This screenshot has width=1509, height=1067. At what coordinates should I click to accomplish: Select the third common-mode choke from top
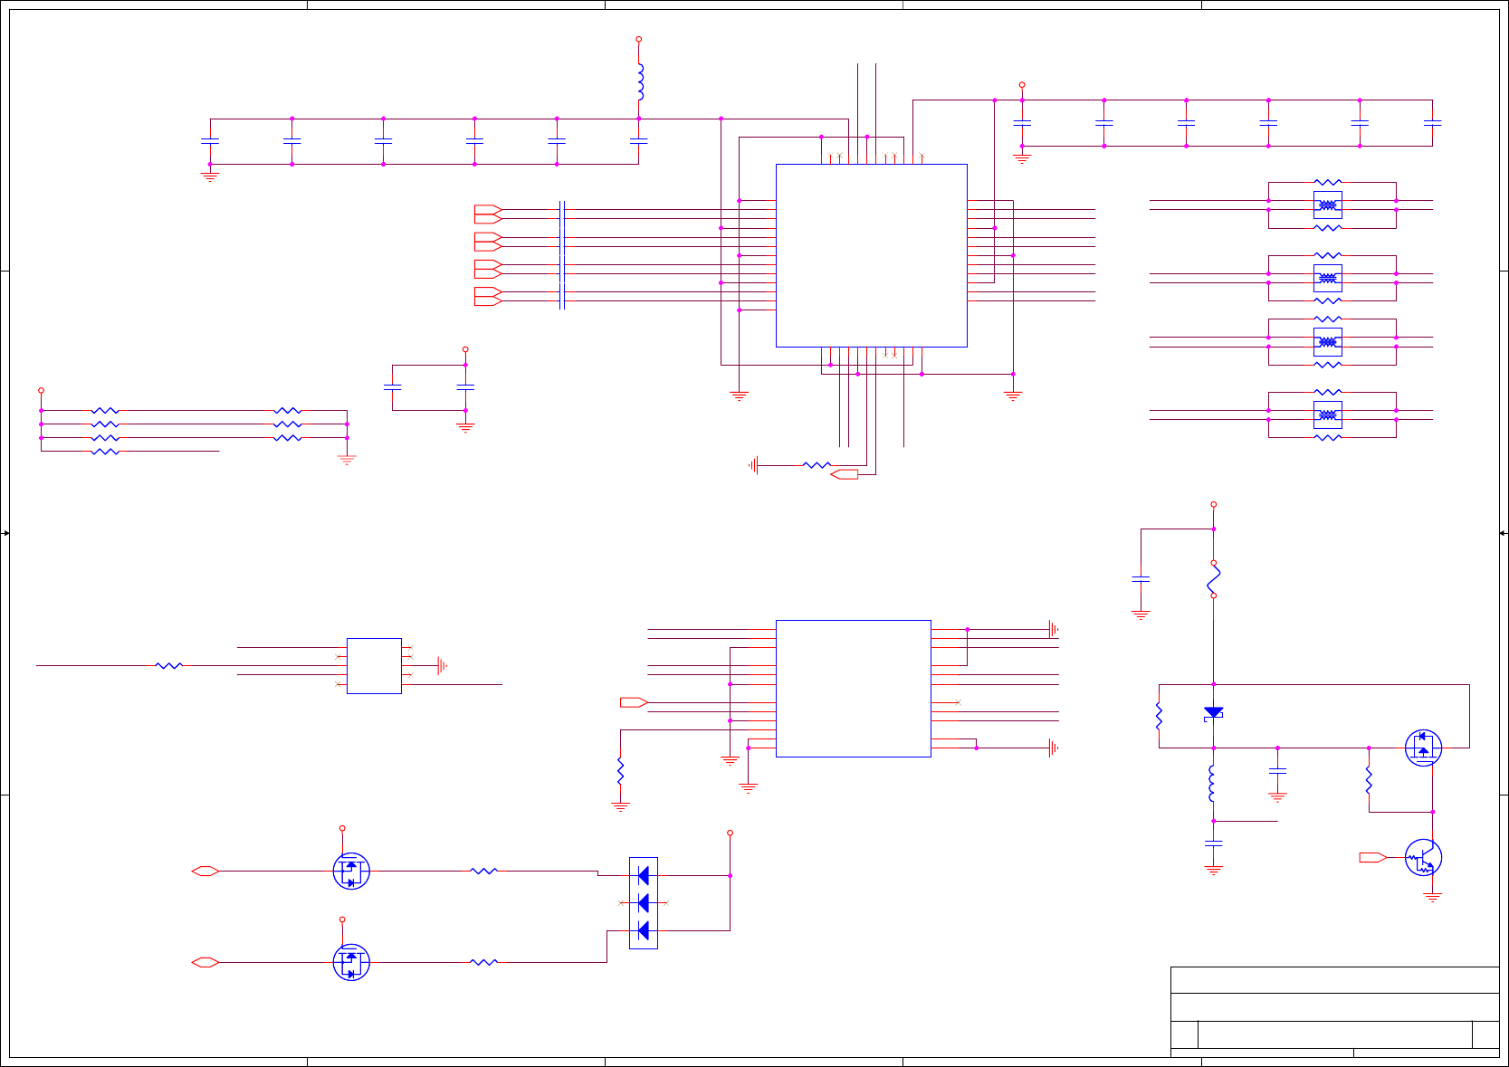click(1327, 342)
